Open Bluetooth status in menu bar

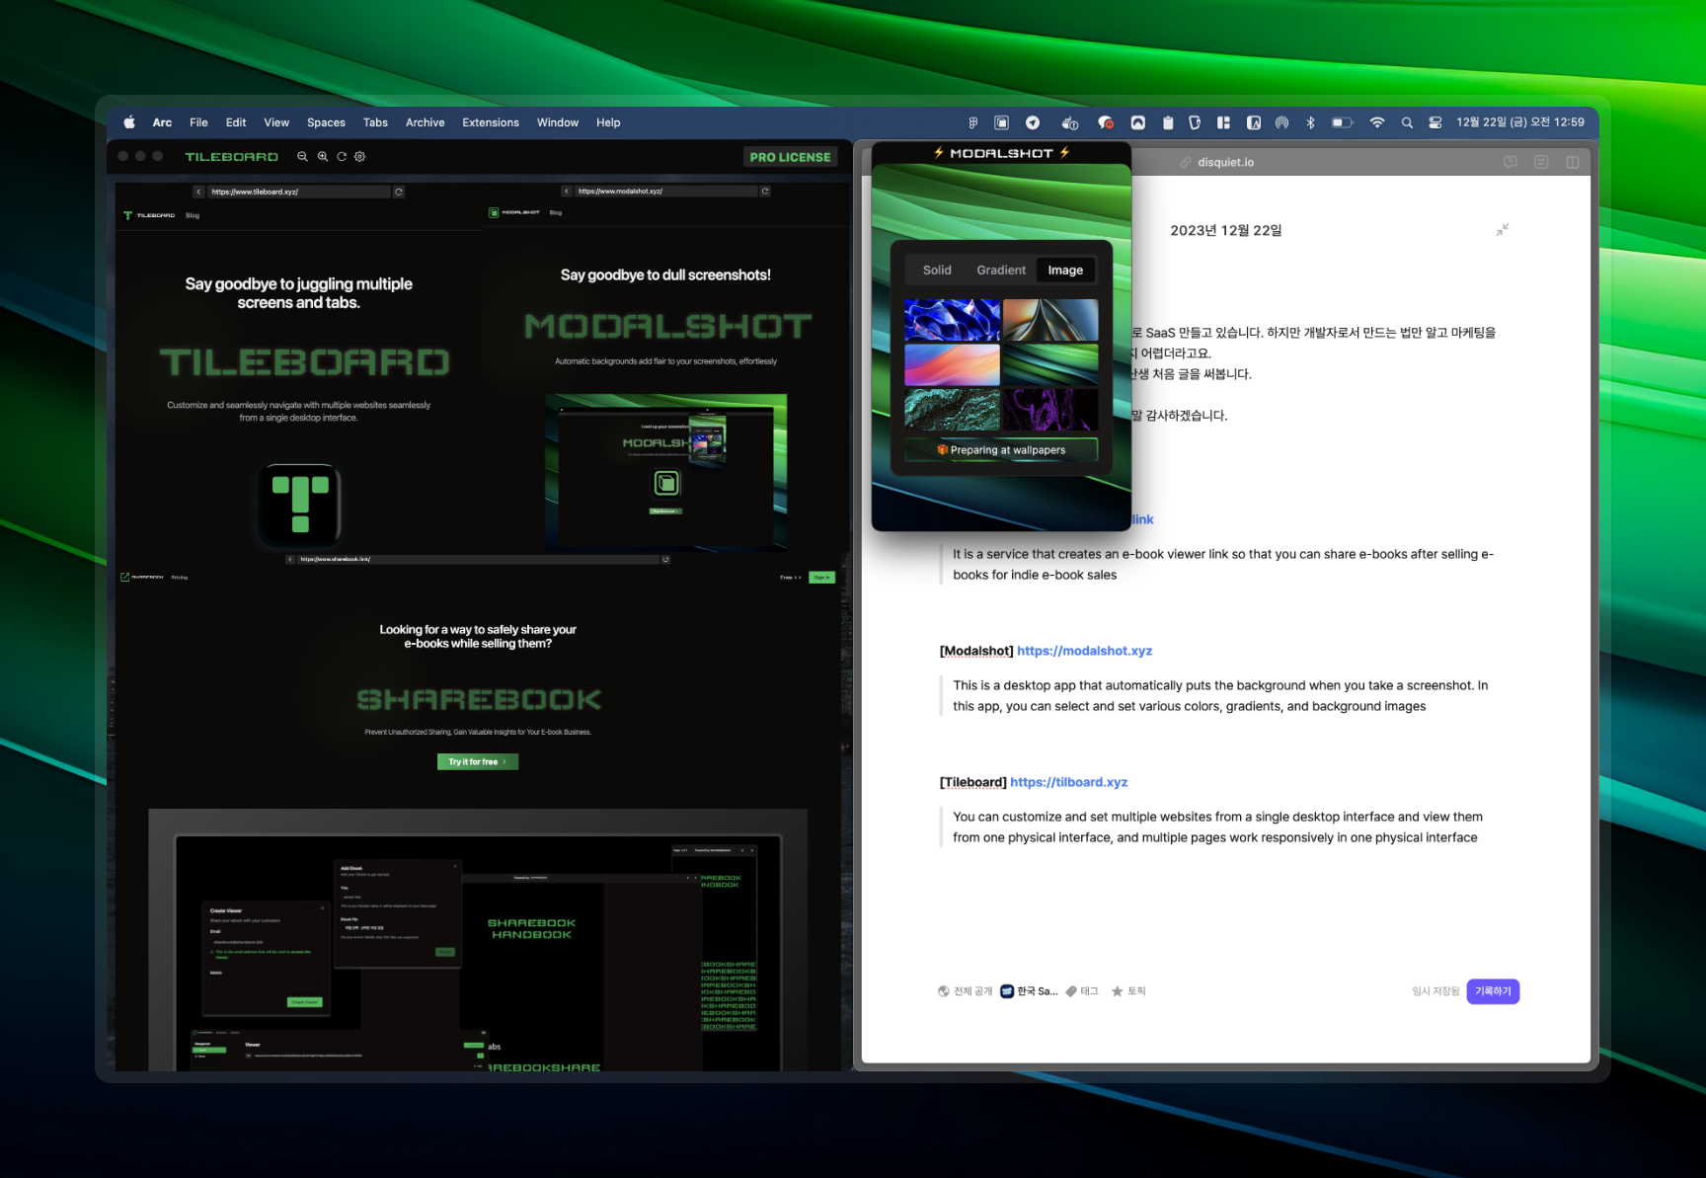pos(1310,122)
